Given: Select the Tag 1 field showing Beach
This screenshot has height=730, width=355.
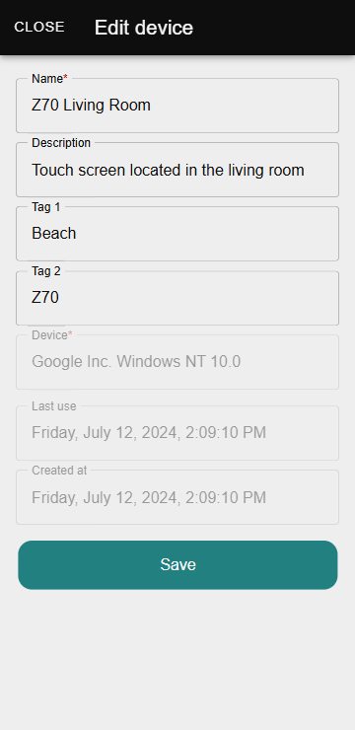Looking at the screenshot, I should (177, 234).
